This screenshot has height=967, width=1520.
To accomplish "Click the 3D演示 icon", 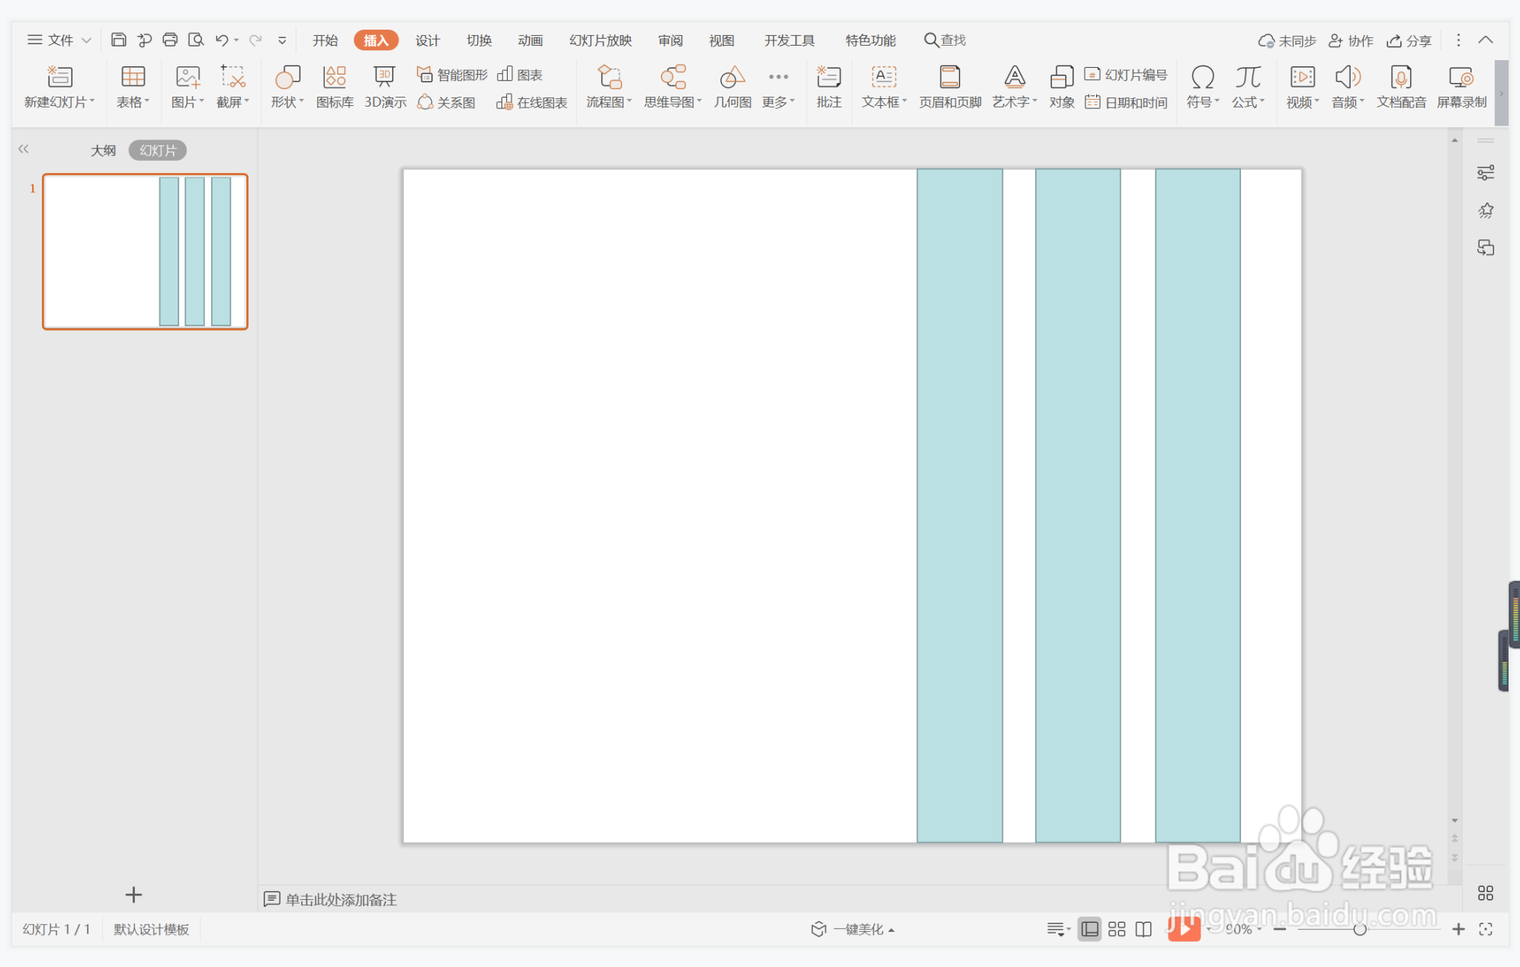I will point(384,86).
